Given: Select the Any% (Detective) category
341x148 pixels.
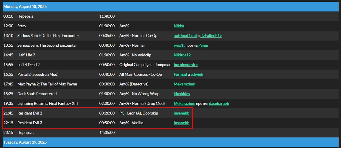Looking at the screenshot, I should tap(134, 84).
